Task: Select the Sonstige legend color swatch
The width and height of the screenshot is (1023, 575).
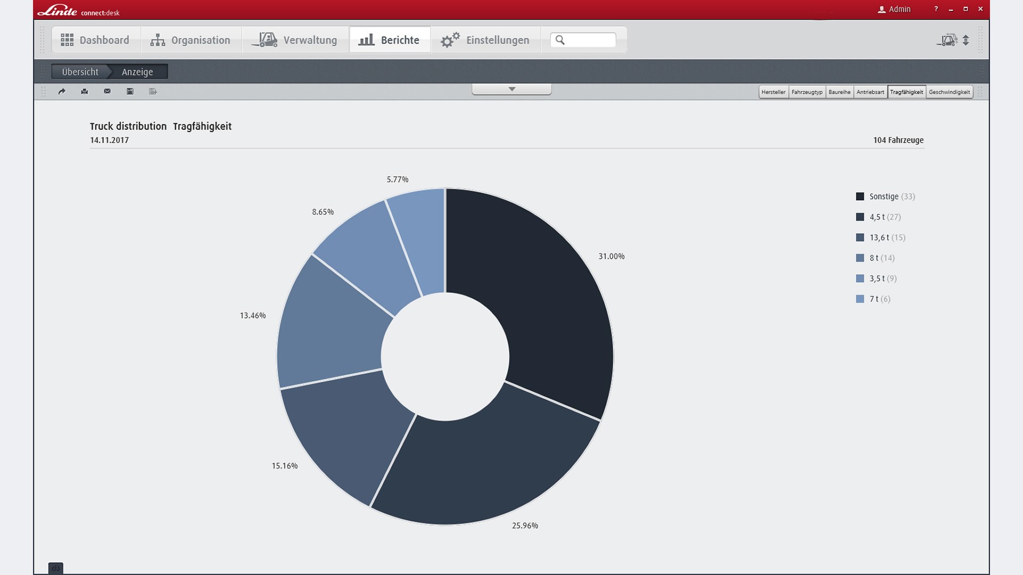Action: coord(859,196)
